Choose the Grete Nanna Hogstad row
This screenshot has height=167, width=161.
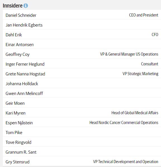(82, 73)
